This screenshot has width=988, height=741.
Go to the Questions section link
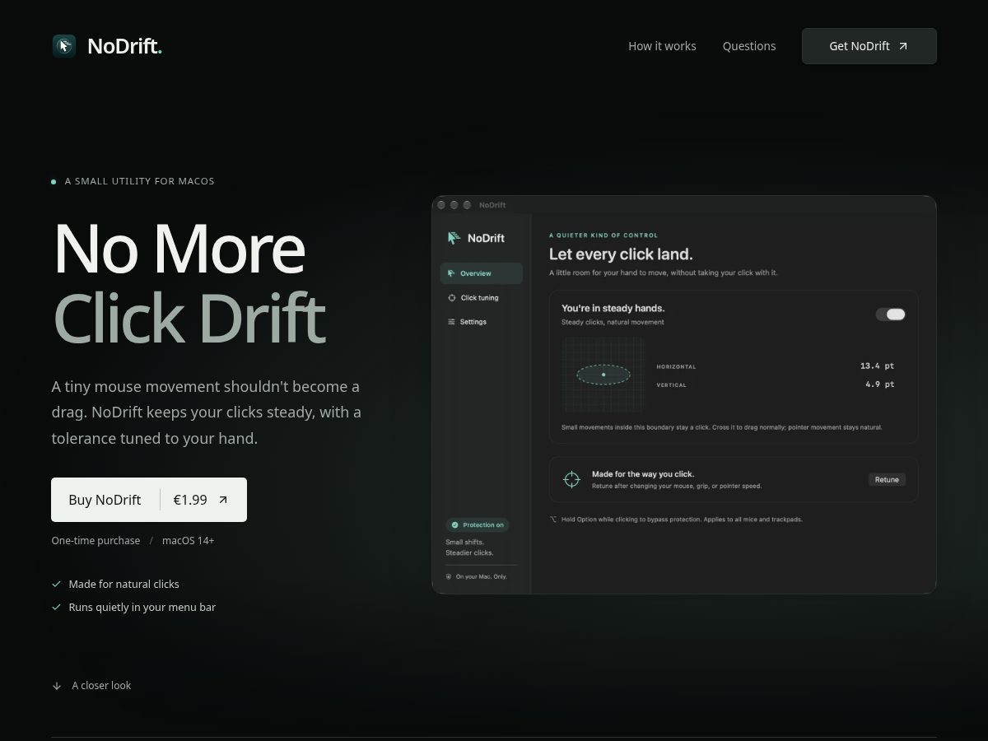749,46
